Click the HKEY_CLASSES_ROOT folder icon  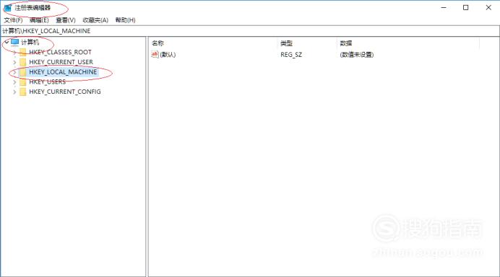click(x=22, y=52)
